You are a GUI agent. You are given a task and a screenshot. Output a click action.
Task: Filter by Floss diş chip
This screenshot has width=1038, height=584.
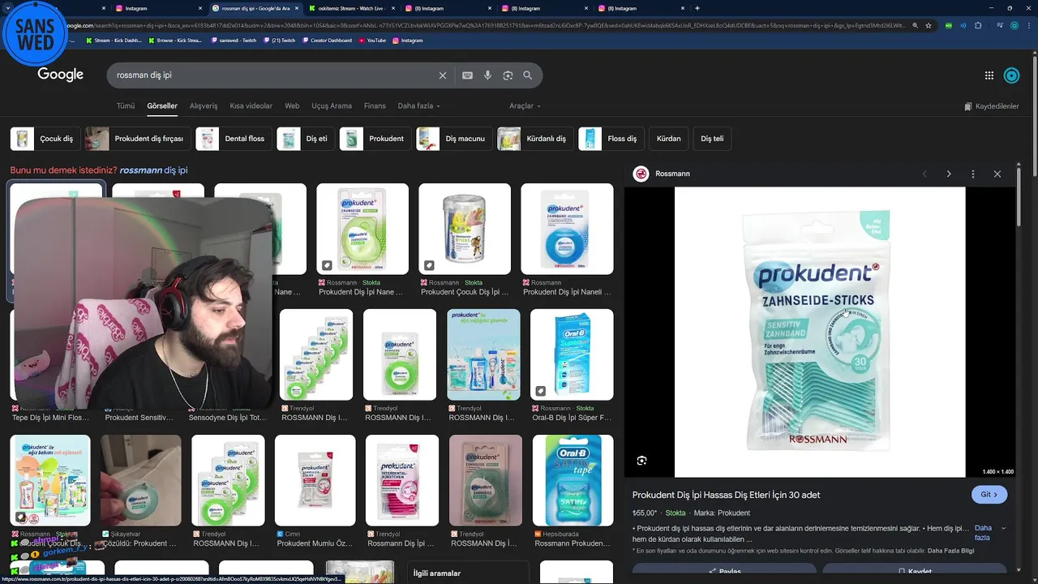coord(611,139)
